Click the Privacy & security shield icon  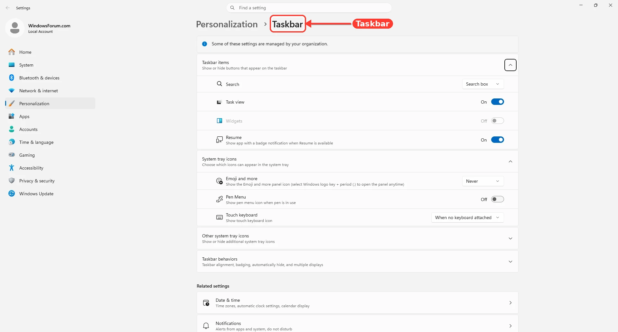tap(12, 180)
